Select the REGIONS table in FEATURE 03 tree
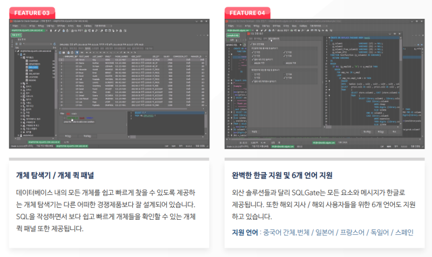The width and height of the screenshot is (432, 257). point(32,80)
